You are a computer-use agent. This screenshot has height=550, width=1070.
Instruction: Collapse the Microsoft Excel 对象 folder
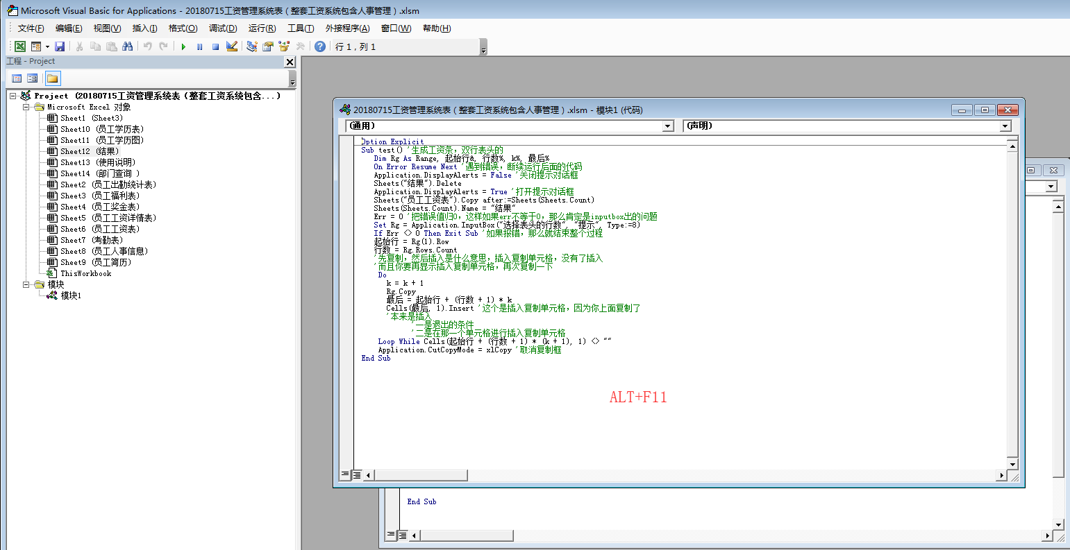pos(26,107)
